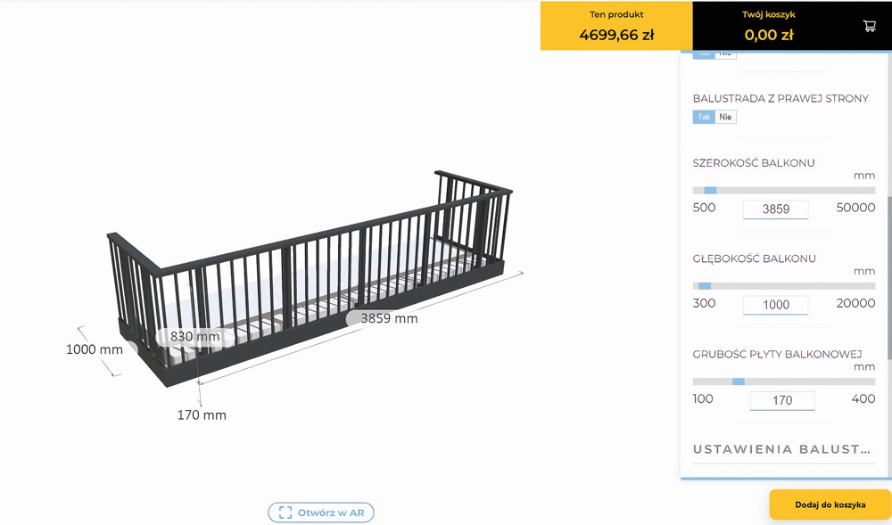
Task: Edit the balcony width field showing 3859
Action: coord(775,209)
